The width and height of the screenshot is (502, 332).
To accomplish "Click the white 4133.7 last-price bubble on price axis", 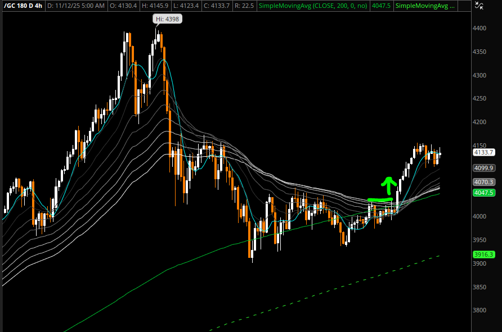I will (x=483, y=152).
